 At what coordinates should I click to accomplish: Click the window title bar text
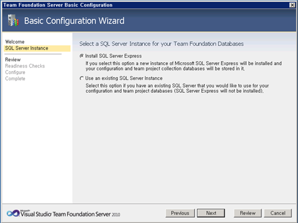[x=58, y=5]
